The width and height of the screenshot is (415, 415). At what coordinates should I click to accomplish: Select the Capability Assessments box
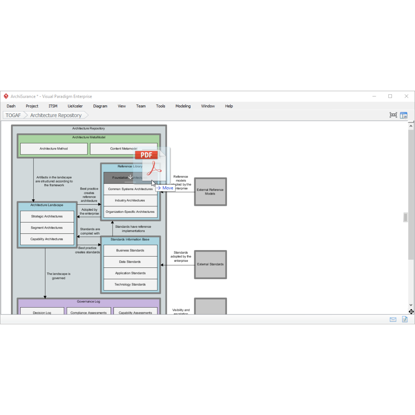pyautogui.click(x=135, y=311)
